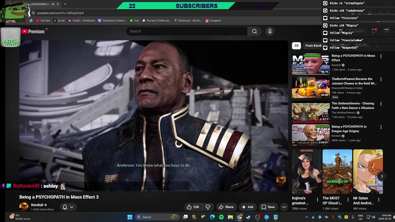This screenshot has height=222, width=395.
Task: Open Steam from the taskbar
Action: (248, 217)
